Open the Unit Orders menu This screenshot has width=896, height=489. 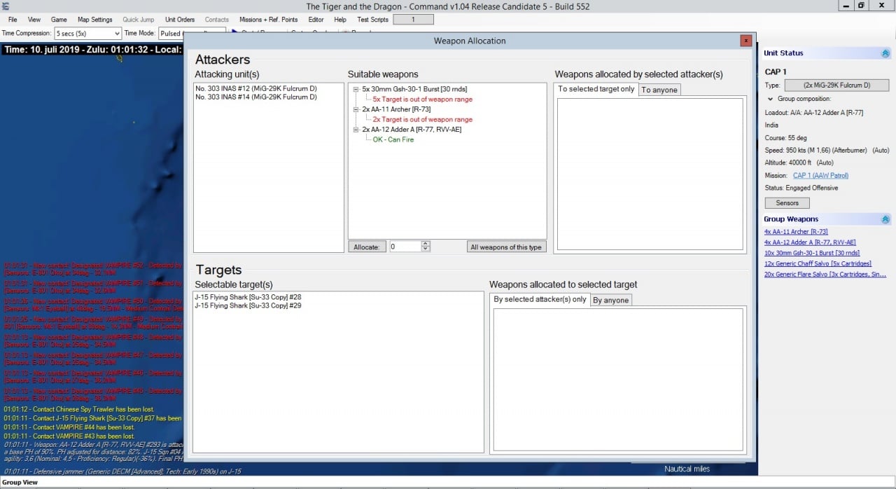[x=180, y=20]
